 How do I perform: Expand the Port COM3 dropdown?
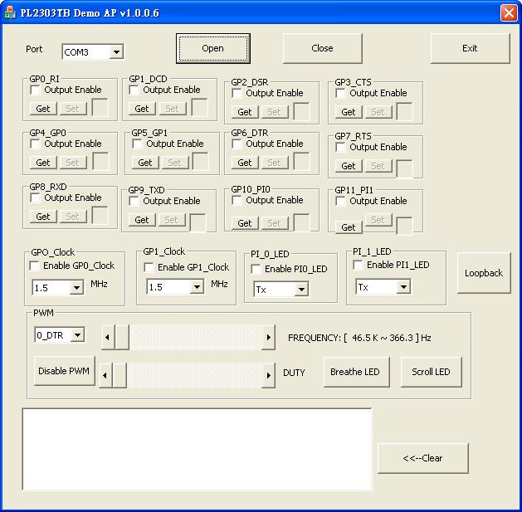[x=116, y=52]
